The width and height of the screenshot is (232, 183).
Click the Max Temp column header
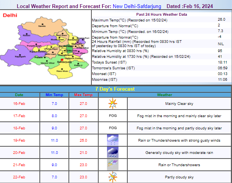click(83, 95)
